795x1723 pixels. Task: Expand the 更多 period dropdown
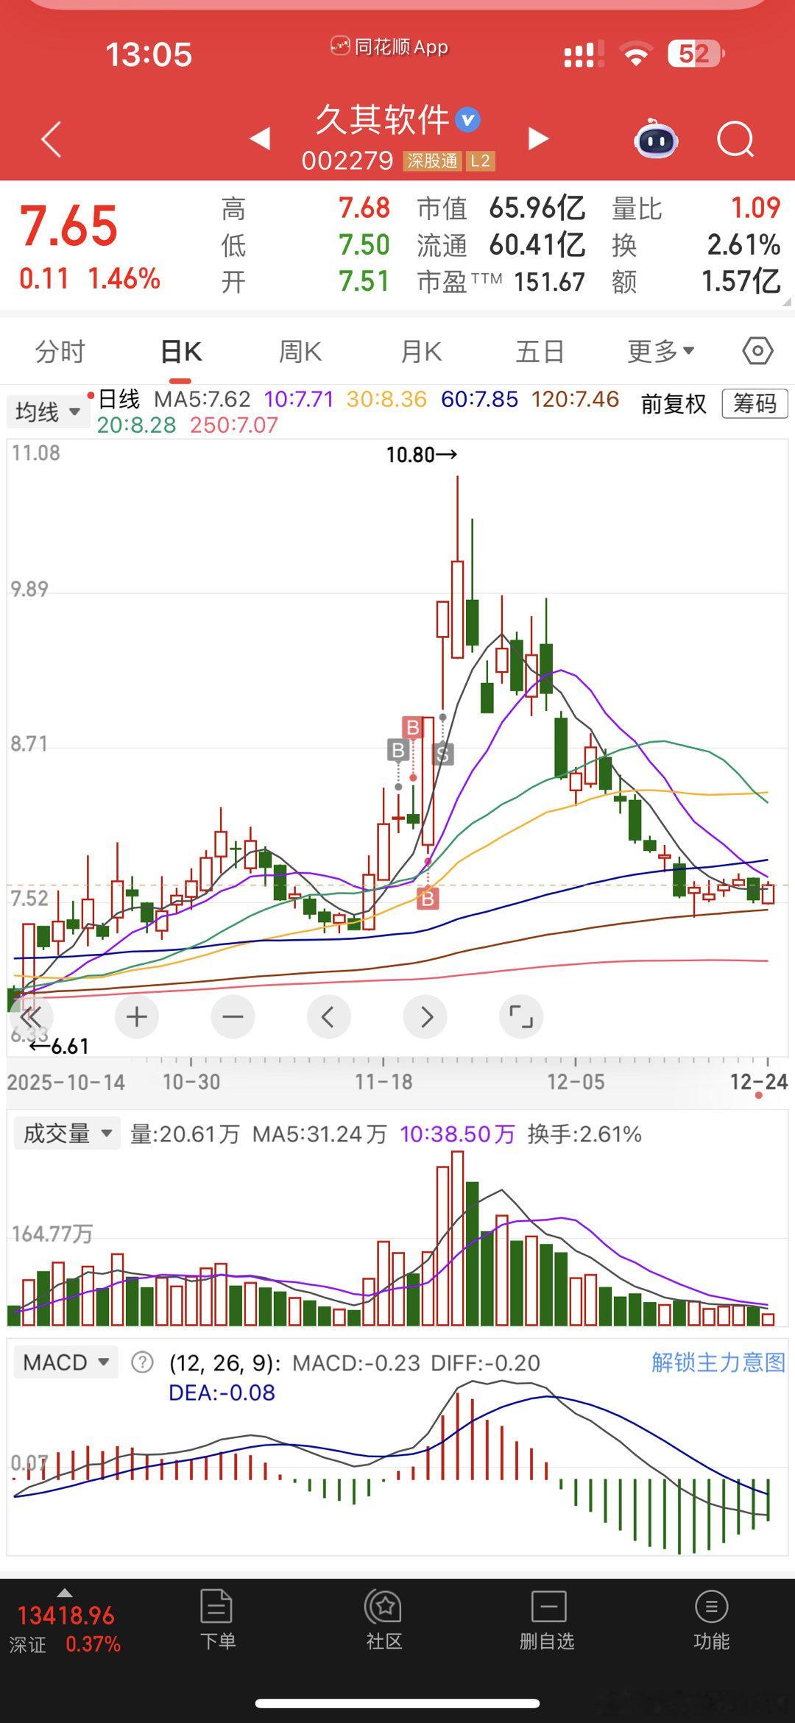coord(660,351)
